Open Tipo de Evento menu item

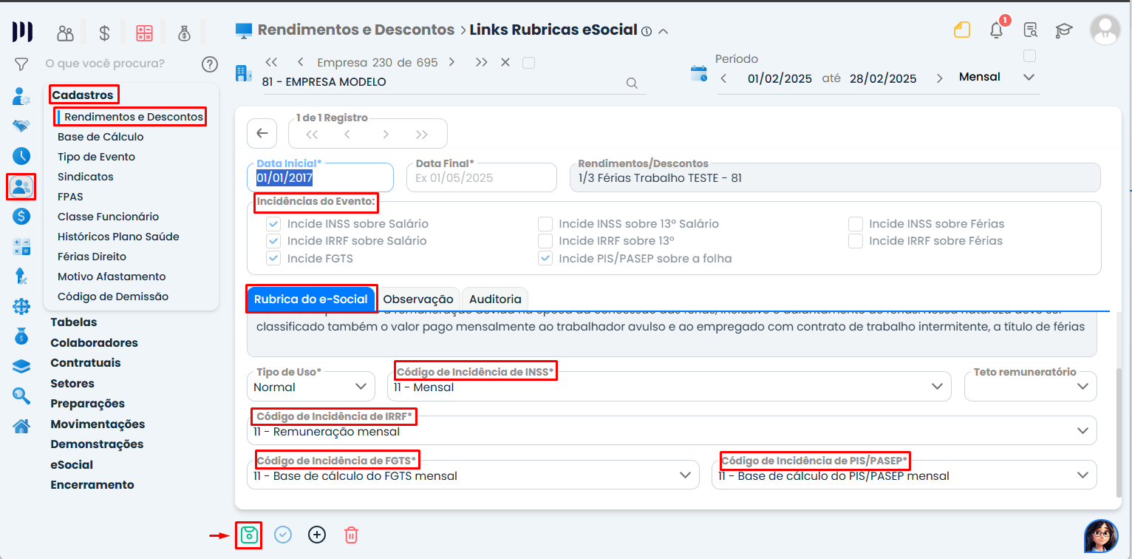(96, 157)
